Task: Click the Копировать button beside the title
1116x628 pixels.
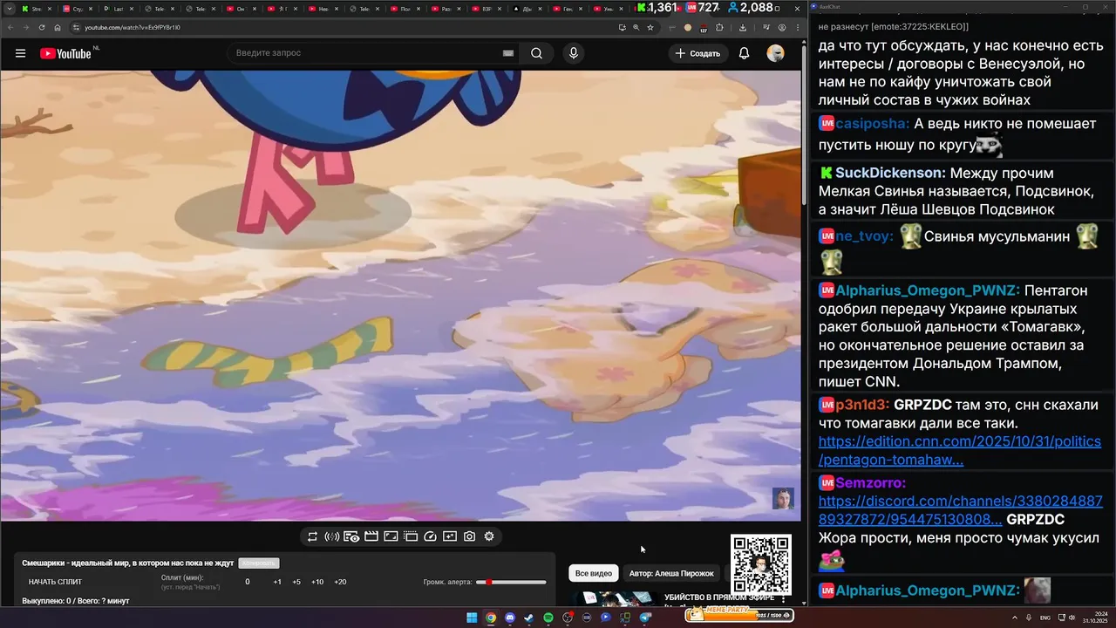Action: pos(259,563)
